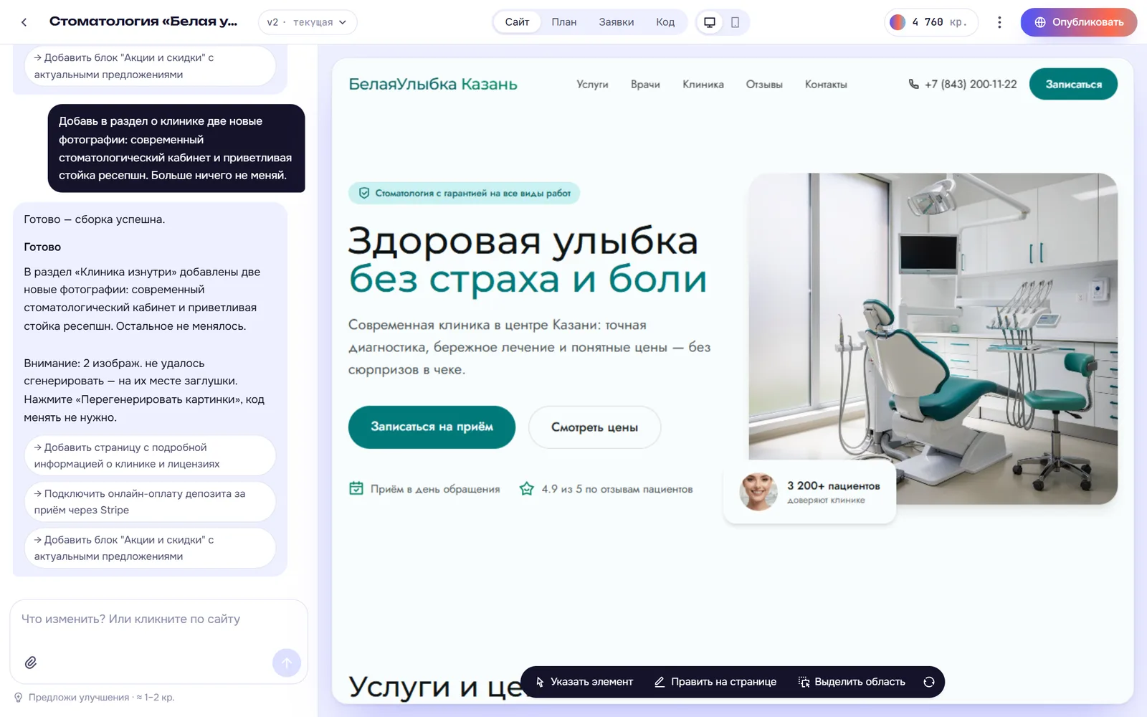Choose lower Акции и скидки block suggestion
Viewport: 1147px width, 717px height.
[x=151, y=548]
